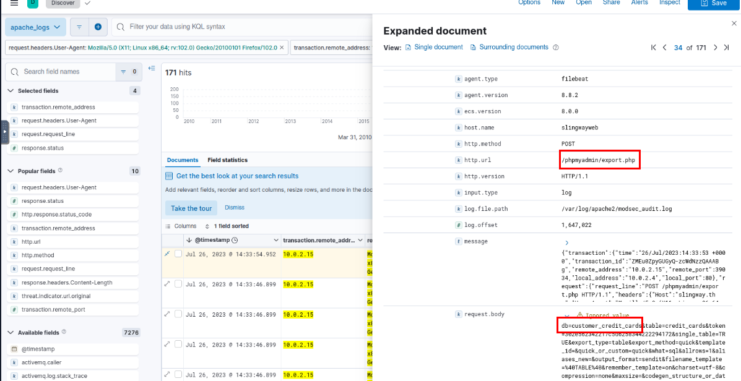Close the Expanded document flyout
The image size is (741, 381).
734,24
